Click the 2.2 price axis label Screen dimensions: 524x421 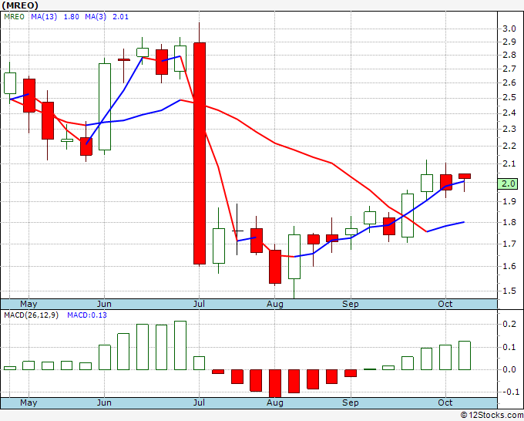pos(509,146)
